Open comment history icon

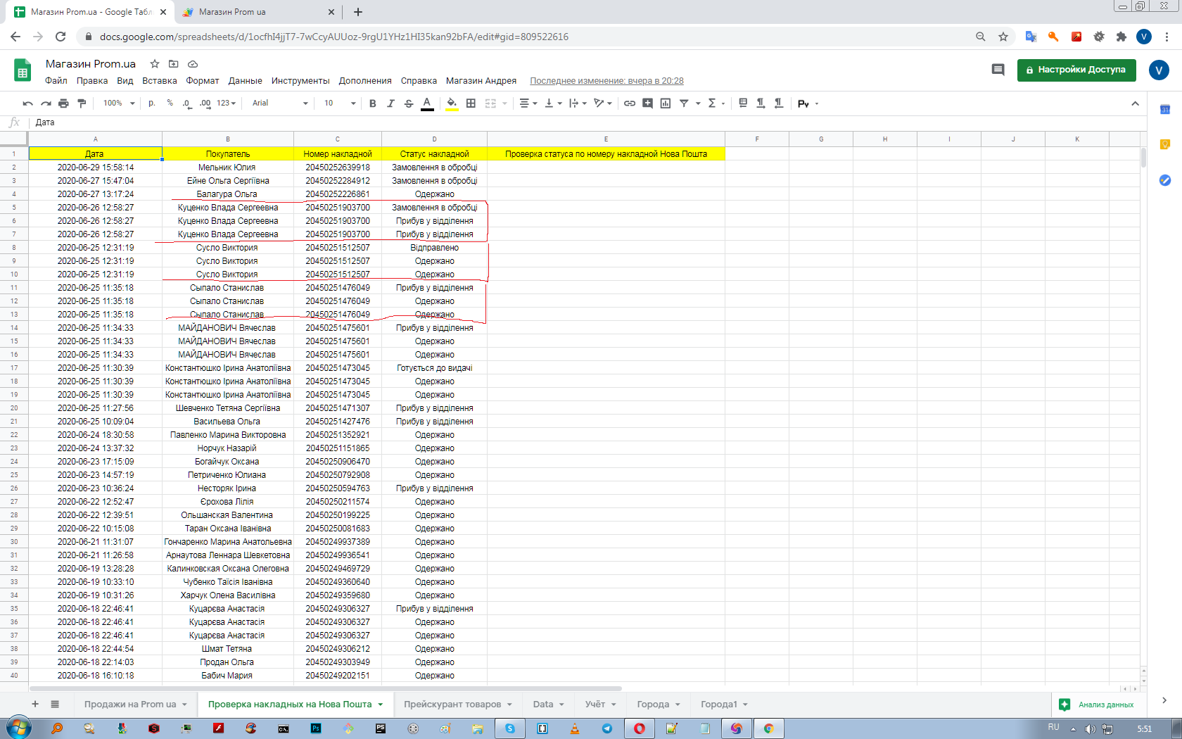tap(998, 70)
